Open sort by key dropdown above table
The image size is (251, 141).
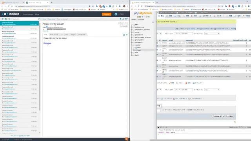[212, 34]
